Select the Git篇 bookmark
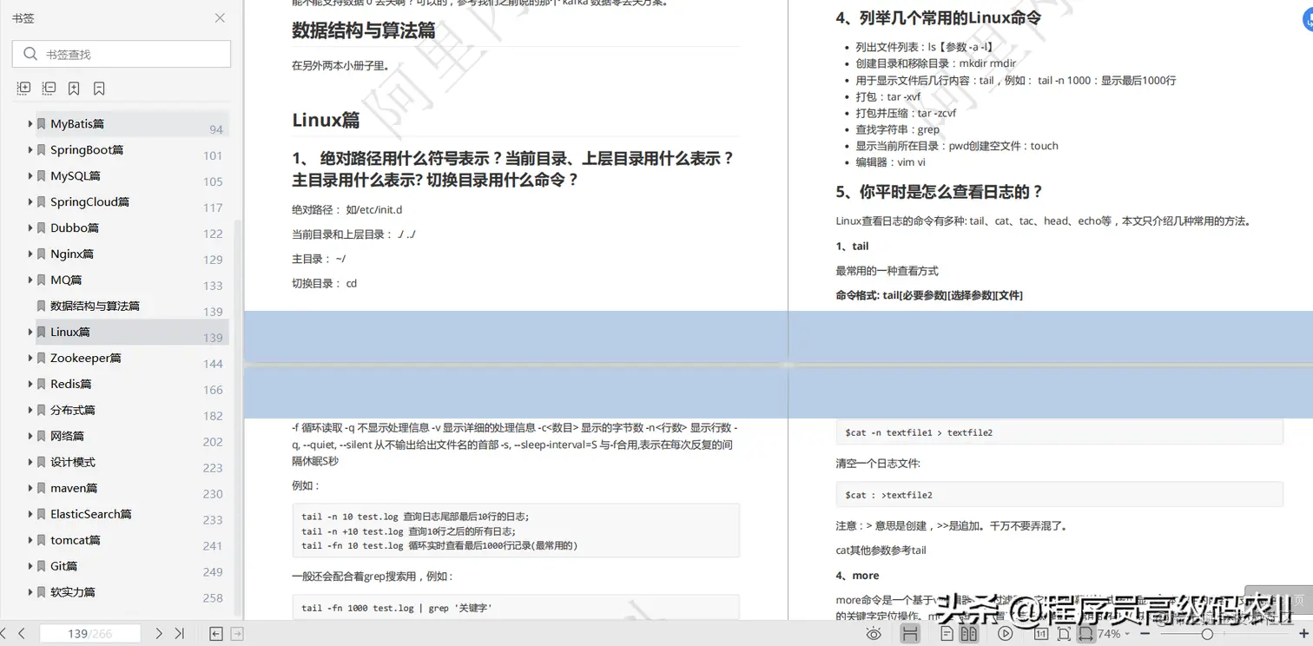Viewport: 1313px width, 646px height. click(x=64, y=567)
